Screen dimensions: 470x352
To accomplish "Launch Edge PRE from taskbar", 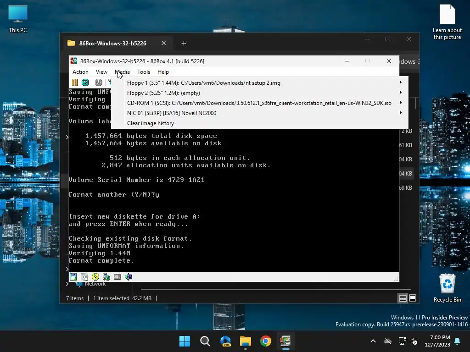I will (225, 341).
